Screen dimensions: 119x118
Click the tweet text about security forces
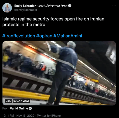pyautogui.click(x=53, y=22)
